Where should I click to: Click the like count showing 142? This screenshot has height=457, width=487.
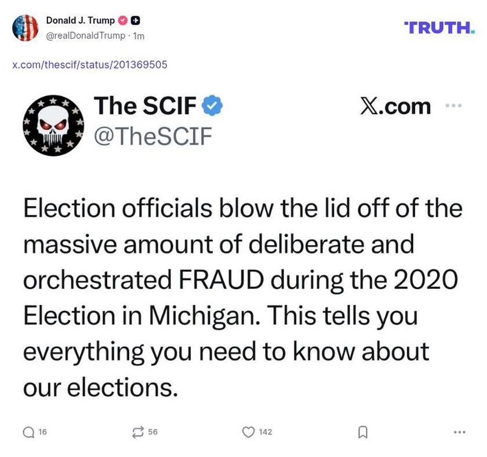pyautogui.click(x=267, y=432)
